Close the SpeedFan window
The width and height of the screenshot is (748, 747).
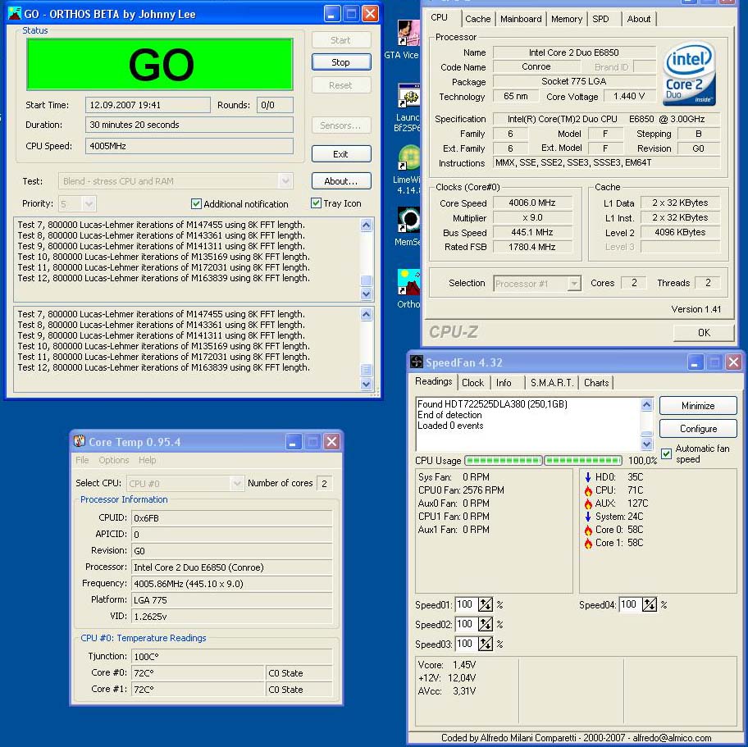tap(733, 362)
